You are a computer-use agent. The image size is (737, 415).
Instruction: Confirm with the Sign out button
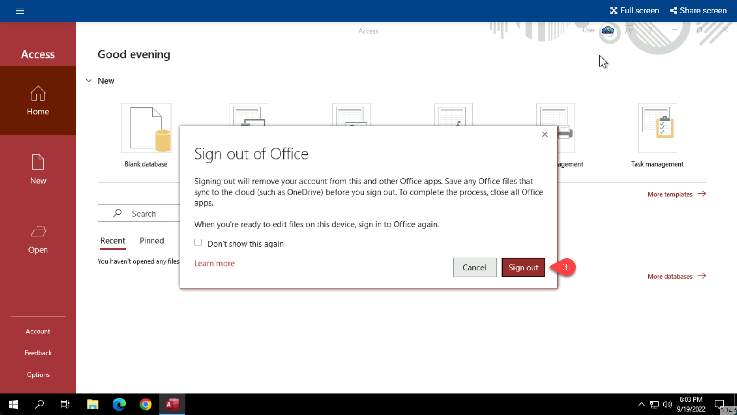pos(523,267)
